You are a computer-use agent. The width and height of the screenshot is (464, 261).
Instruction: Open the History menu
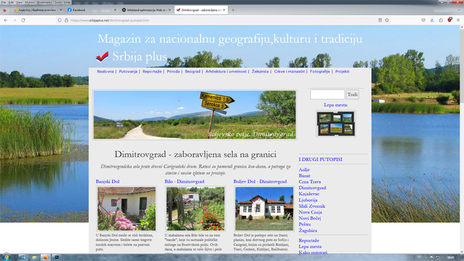(30, 2)
